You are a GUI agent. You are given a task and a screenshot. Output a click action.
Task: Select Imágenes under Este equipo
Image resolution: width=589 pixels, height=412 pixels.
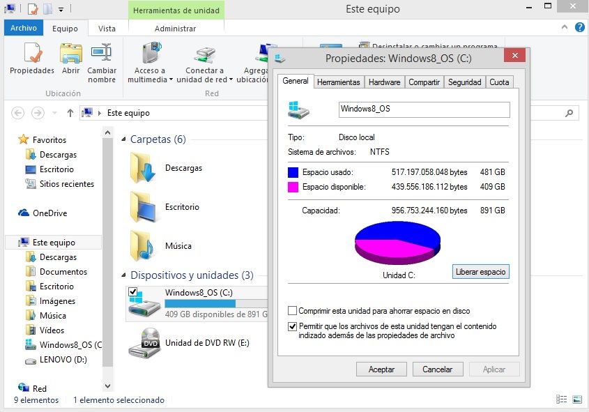click(x=50, y=301)
